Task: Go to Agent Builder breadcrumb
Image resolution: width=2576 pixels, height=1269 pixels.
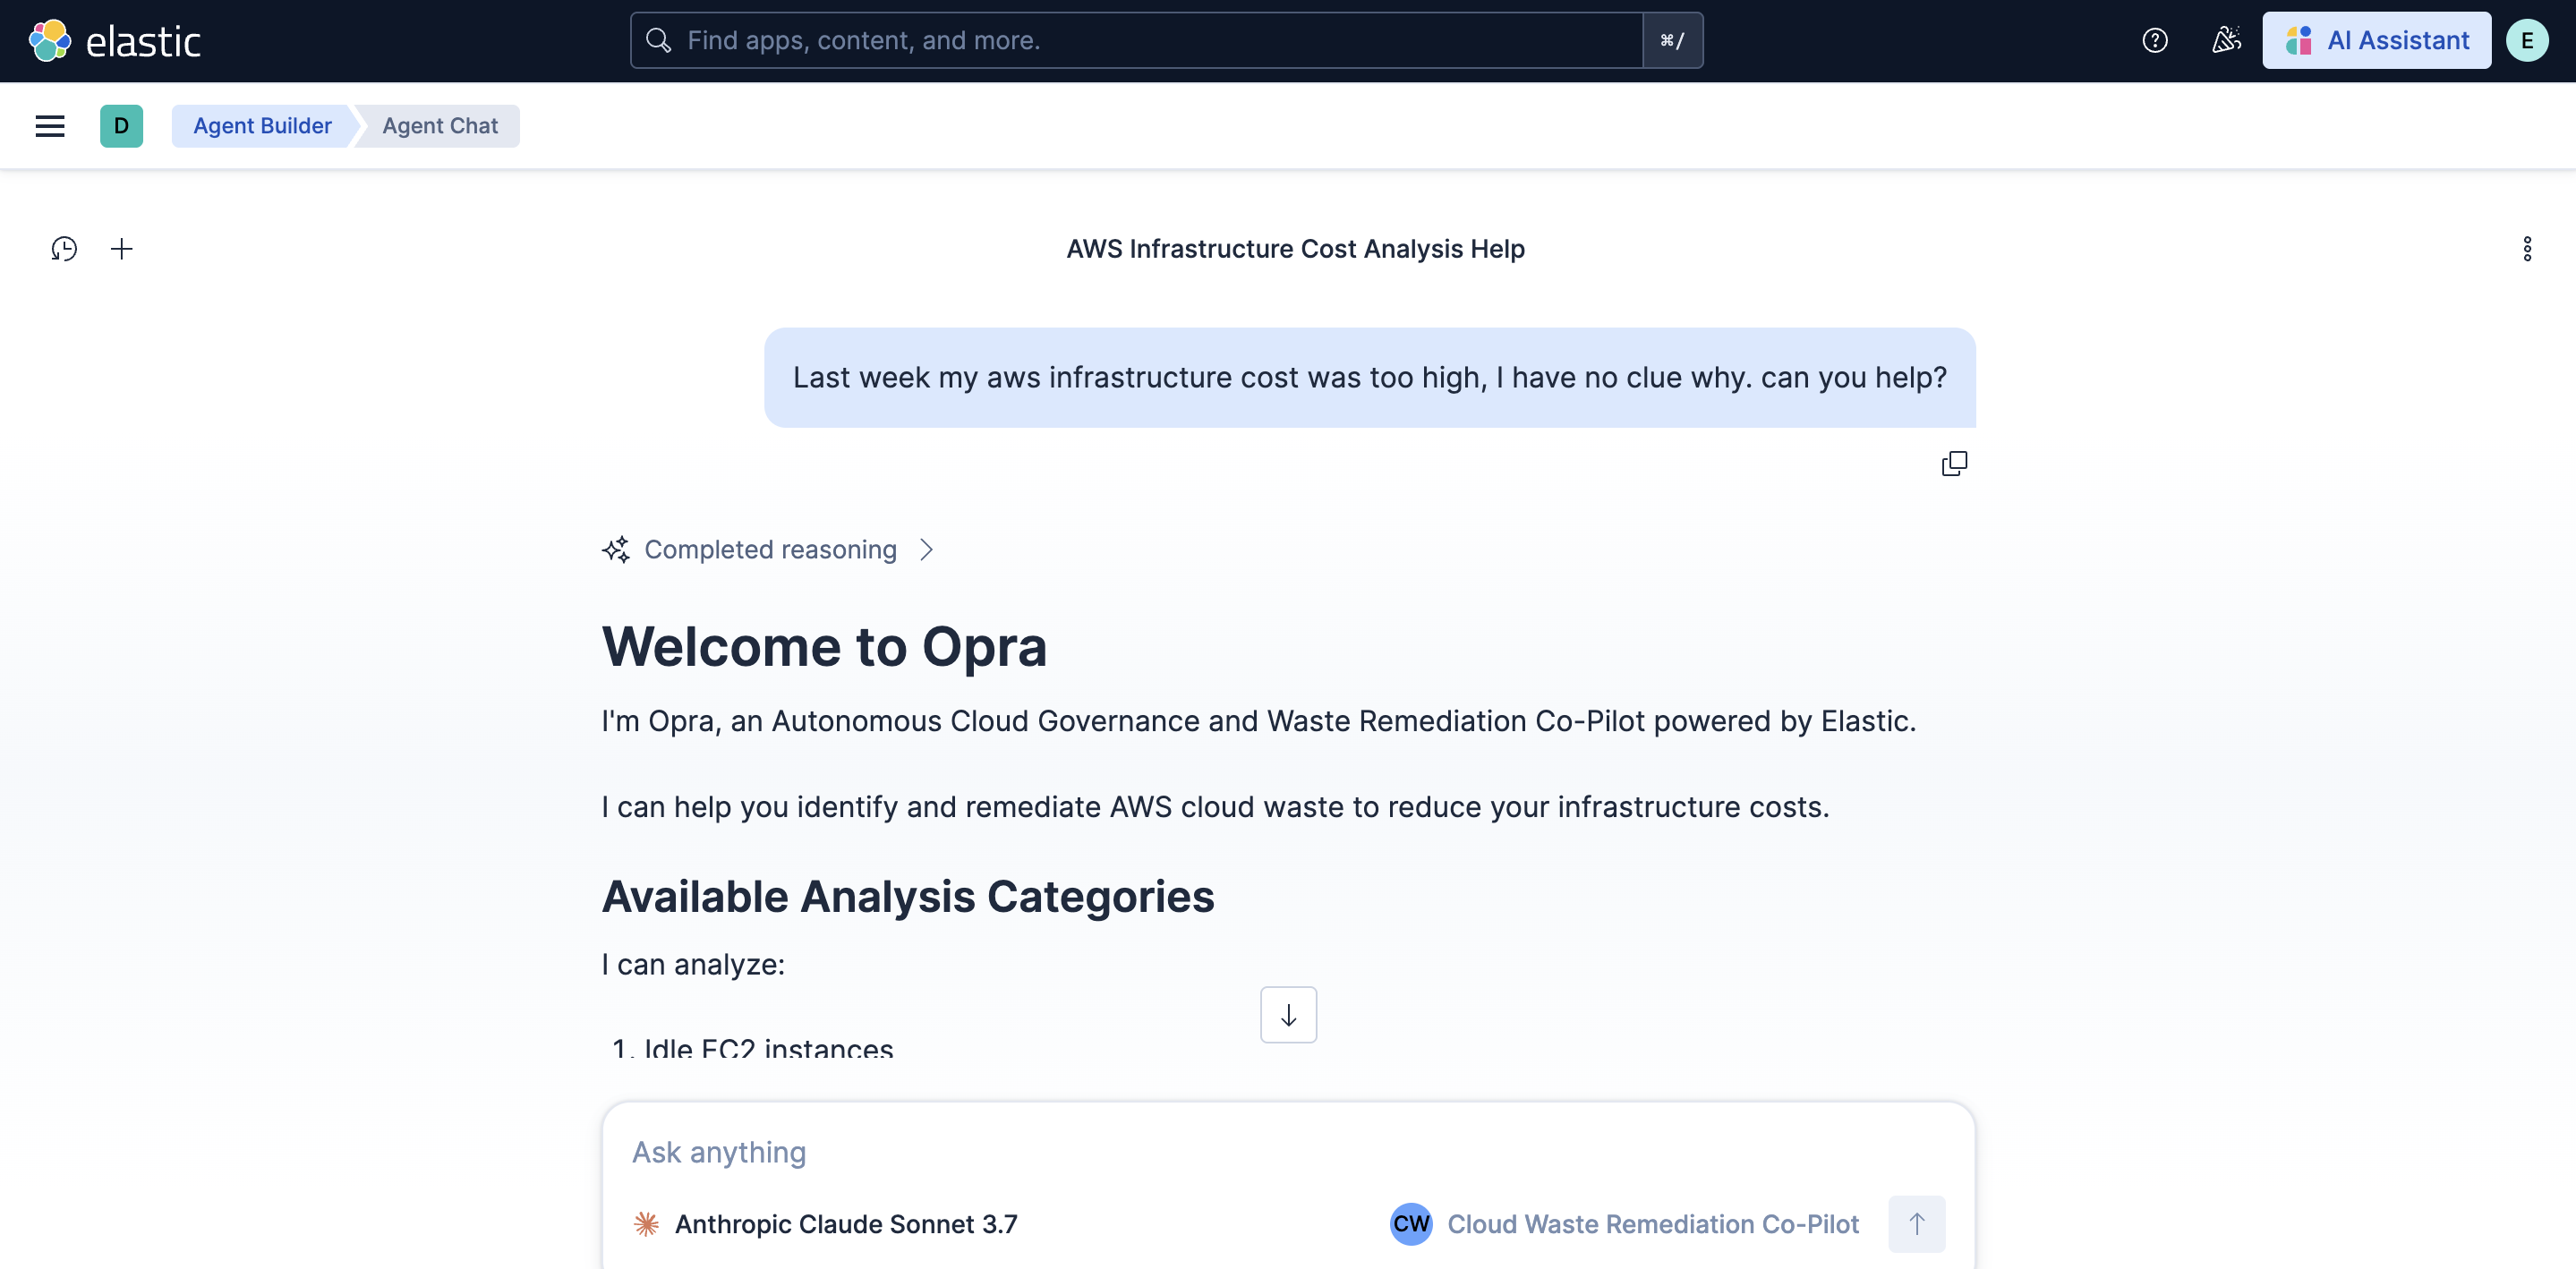Action: pyautogui.click(x=262, y=126)
